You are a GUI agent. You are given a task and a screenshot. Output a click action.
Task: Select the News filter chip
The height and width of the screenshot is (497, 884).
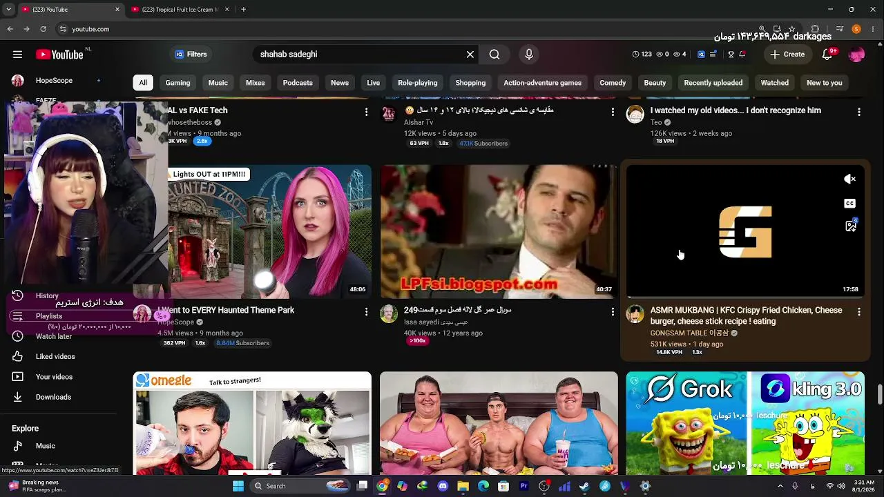coord(340,83)
